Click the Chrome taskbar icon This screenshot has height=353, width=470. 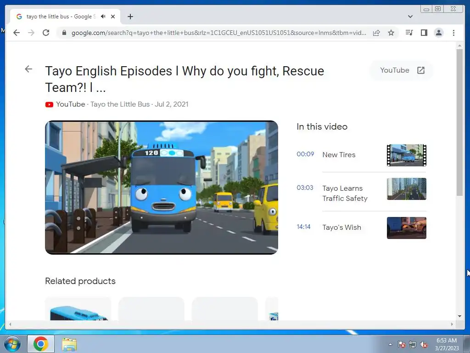(41, 344)
